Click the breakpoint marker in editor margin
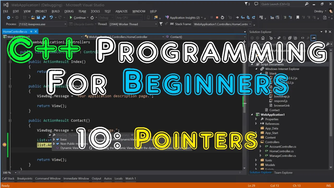This screenshot has width=334, height=188. coord(4,145)
